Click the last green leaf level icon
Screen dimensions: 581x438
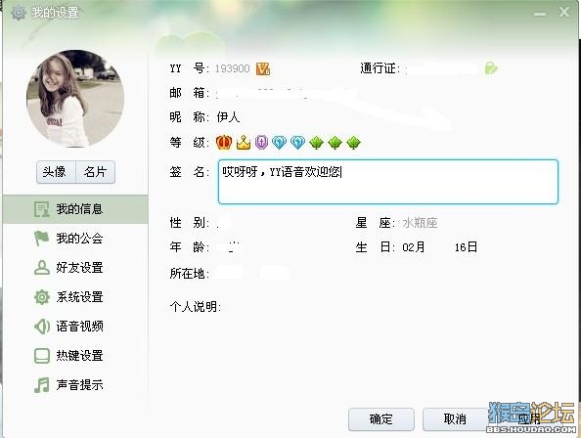[353, 143]
